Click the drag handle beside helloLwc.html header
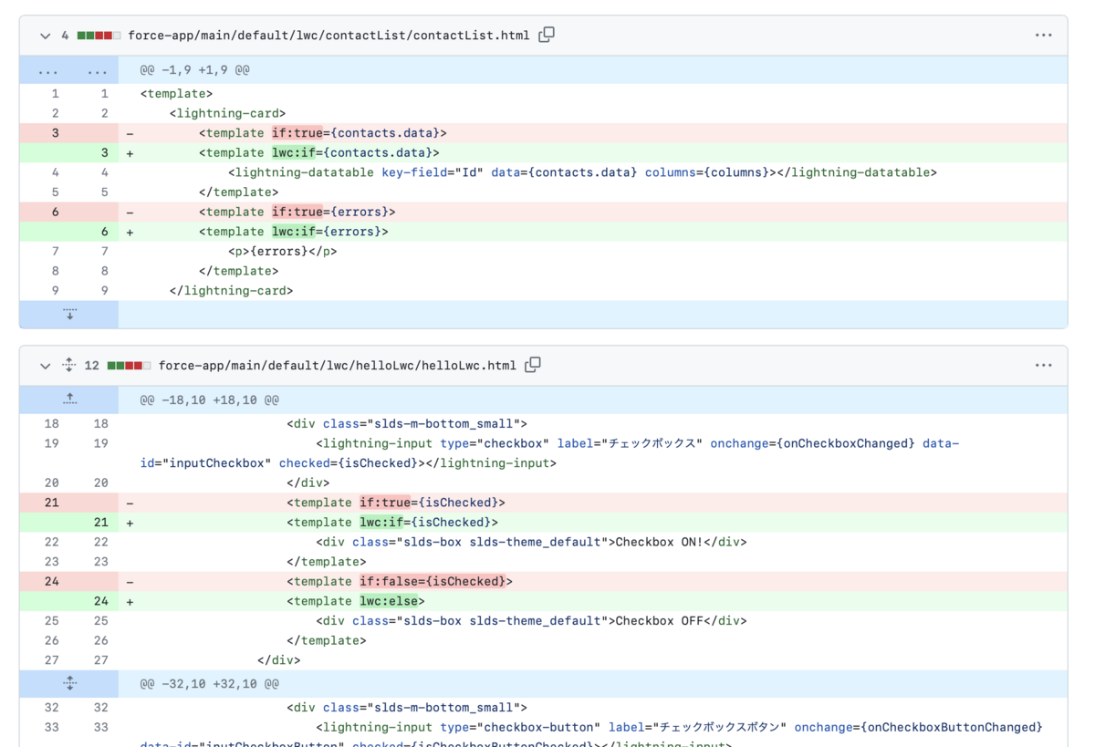The image size is (1095, 747). tap(68, 364)
